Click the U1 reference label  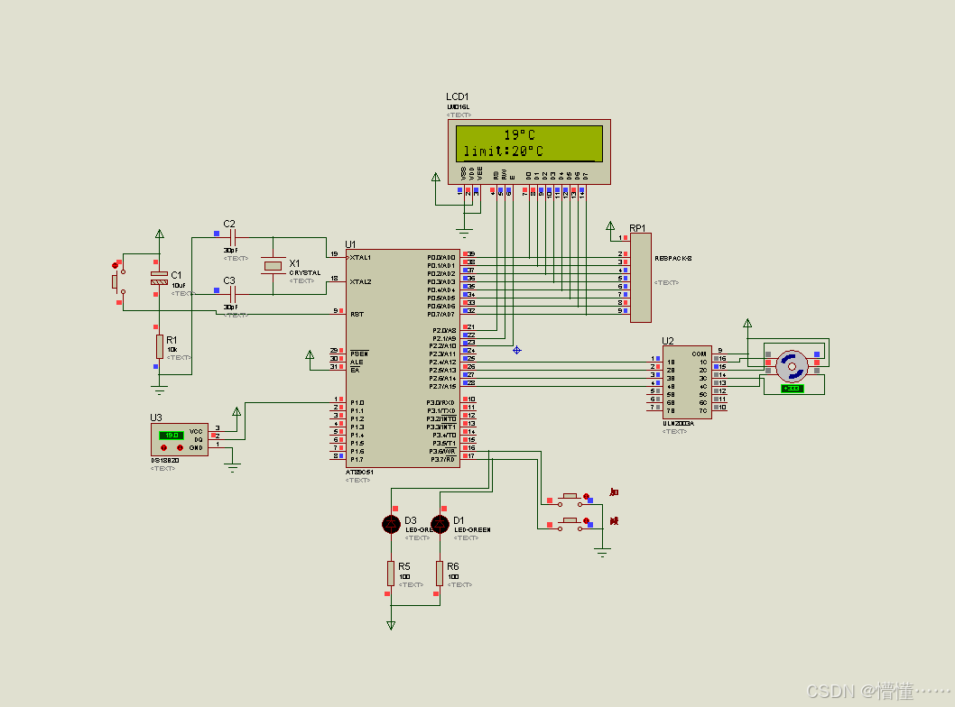pos(350,244)
